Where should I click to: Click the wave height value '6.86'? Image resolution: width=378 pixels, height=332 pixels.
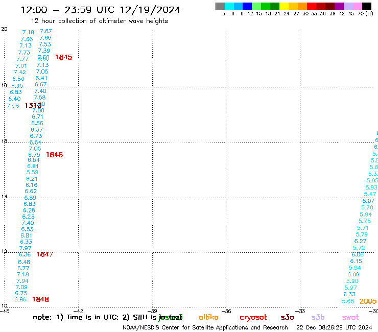[20, 299]
